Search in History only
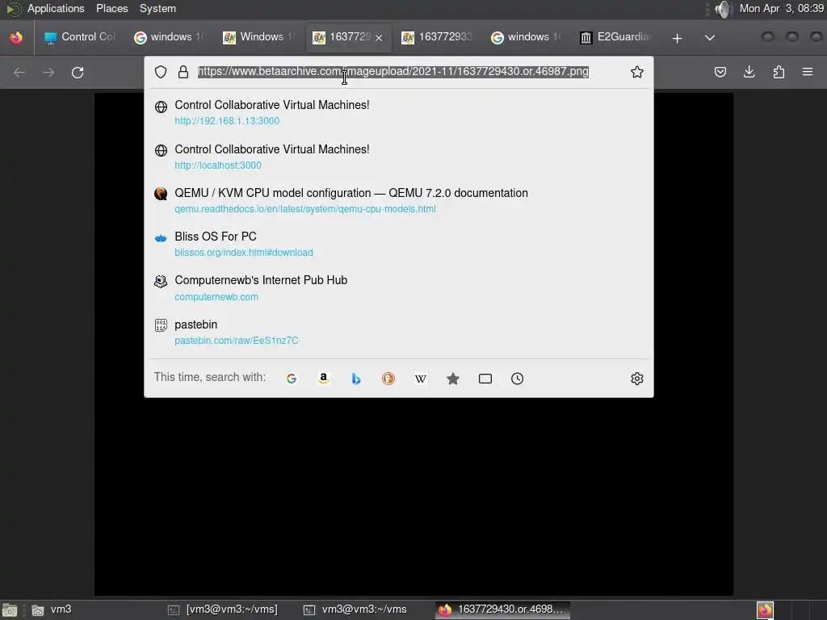Image resolution: width=827 pixels, height=620 pixels. (x=518, y=379)
